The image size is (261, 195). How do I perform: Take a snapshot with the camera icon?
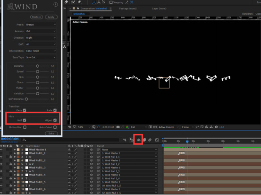click(x=118, y=127)
